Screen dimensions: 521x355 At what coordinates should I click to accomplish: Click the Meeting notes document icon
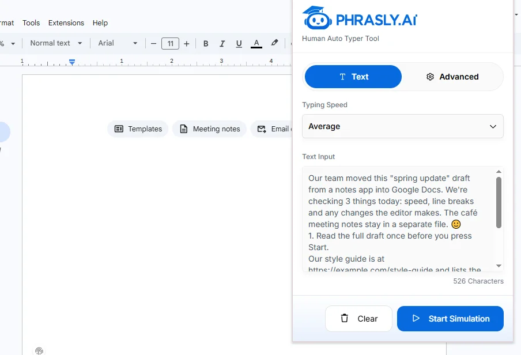pos(184,129)
